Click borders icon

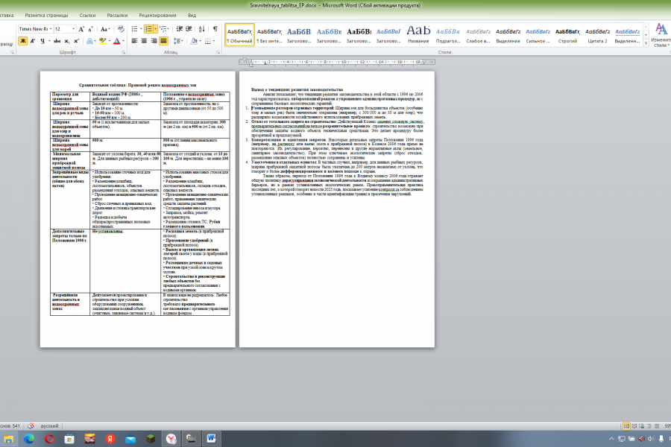coord(207,41)
